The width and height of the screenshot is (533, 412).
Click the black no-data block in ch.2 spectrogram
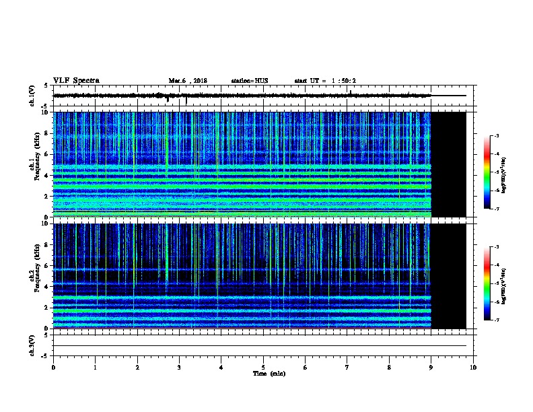point(448,276)
